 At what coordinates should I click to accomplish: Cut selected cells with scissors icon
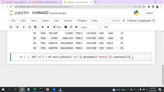pyautogui.click(x=24, y=27)
